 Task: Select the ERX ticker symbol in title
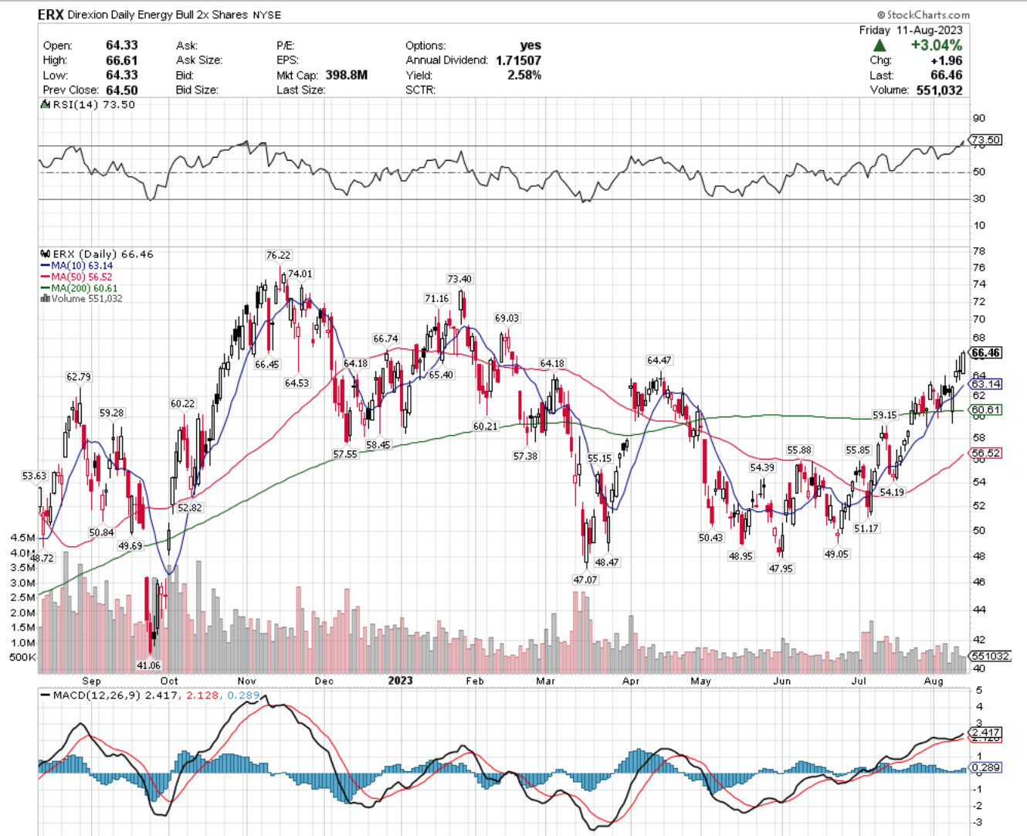[x=51, y=15]
